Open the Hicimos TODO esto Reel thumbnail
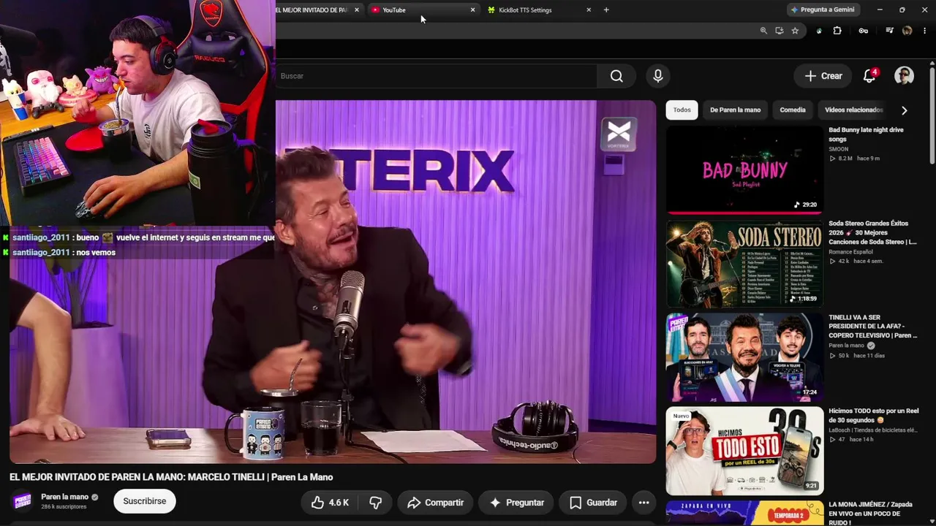The width and height of the screenshot is (936, 526). pos(744,450)
